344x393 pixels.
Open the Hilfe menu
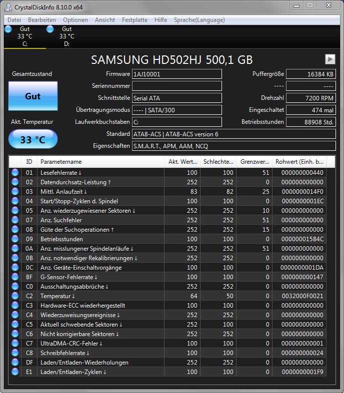(160, 20)
